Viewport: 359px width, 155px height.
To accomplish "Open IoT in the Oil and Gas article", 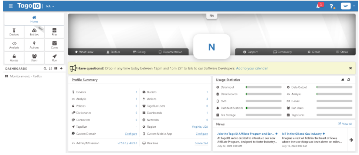I will [x=302, y=134].
